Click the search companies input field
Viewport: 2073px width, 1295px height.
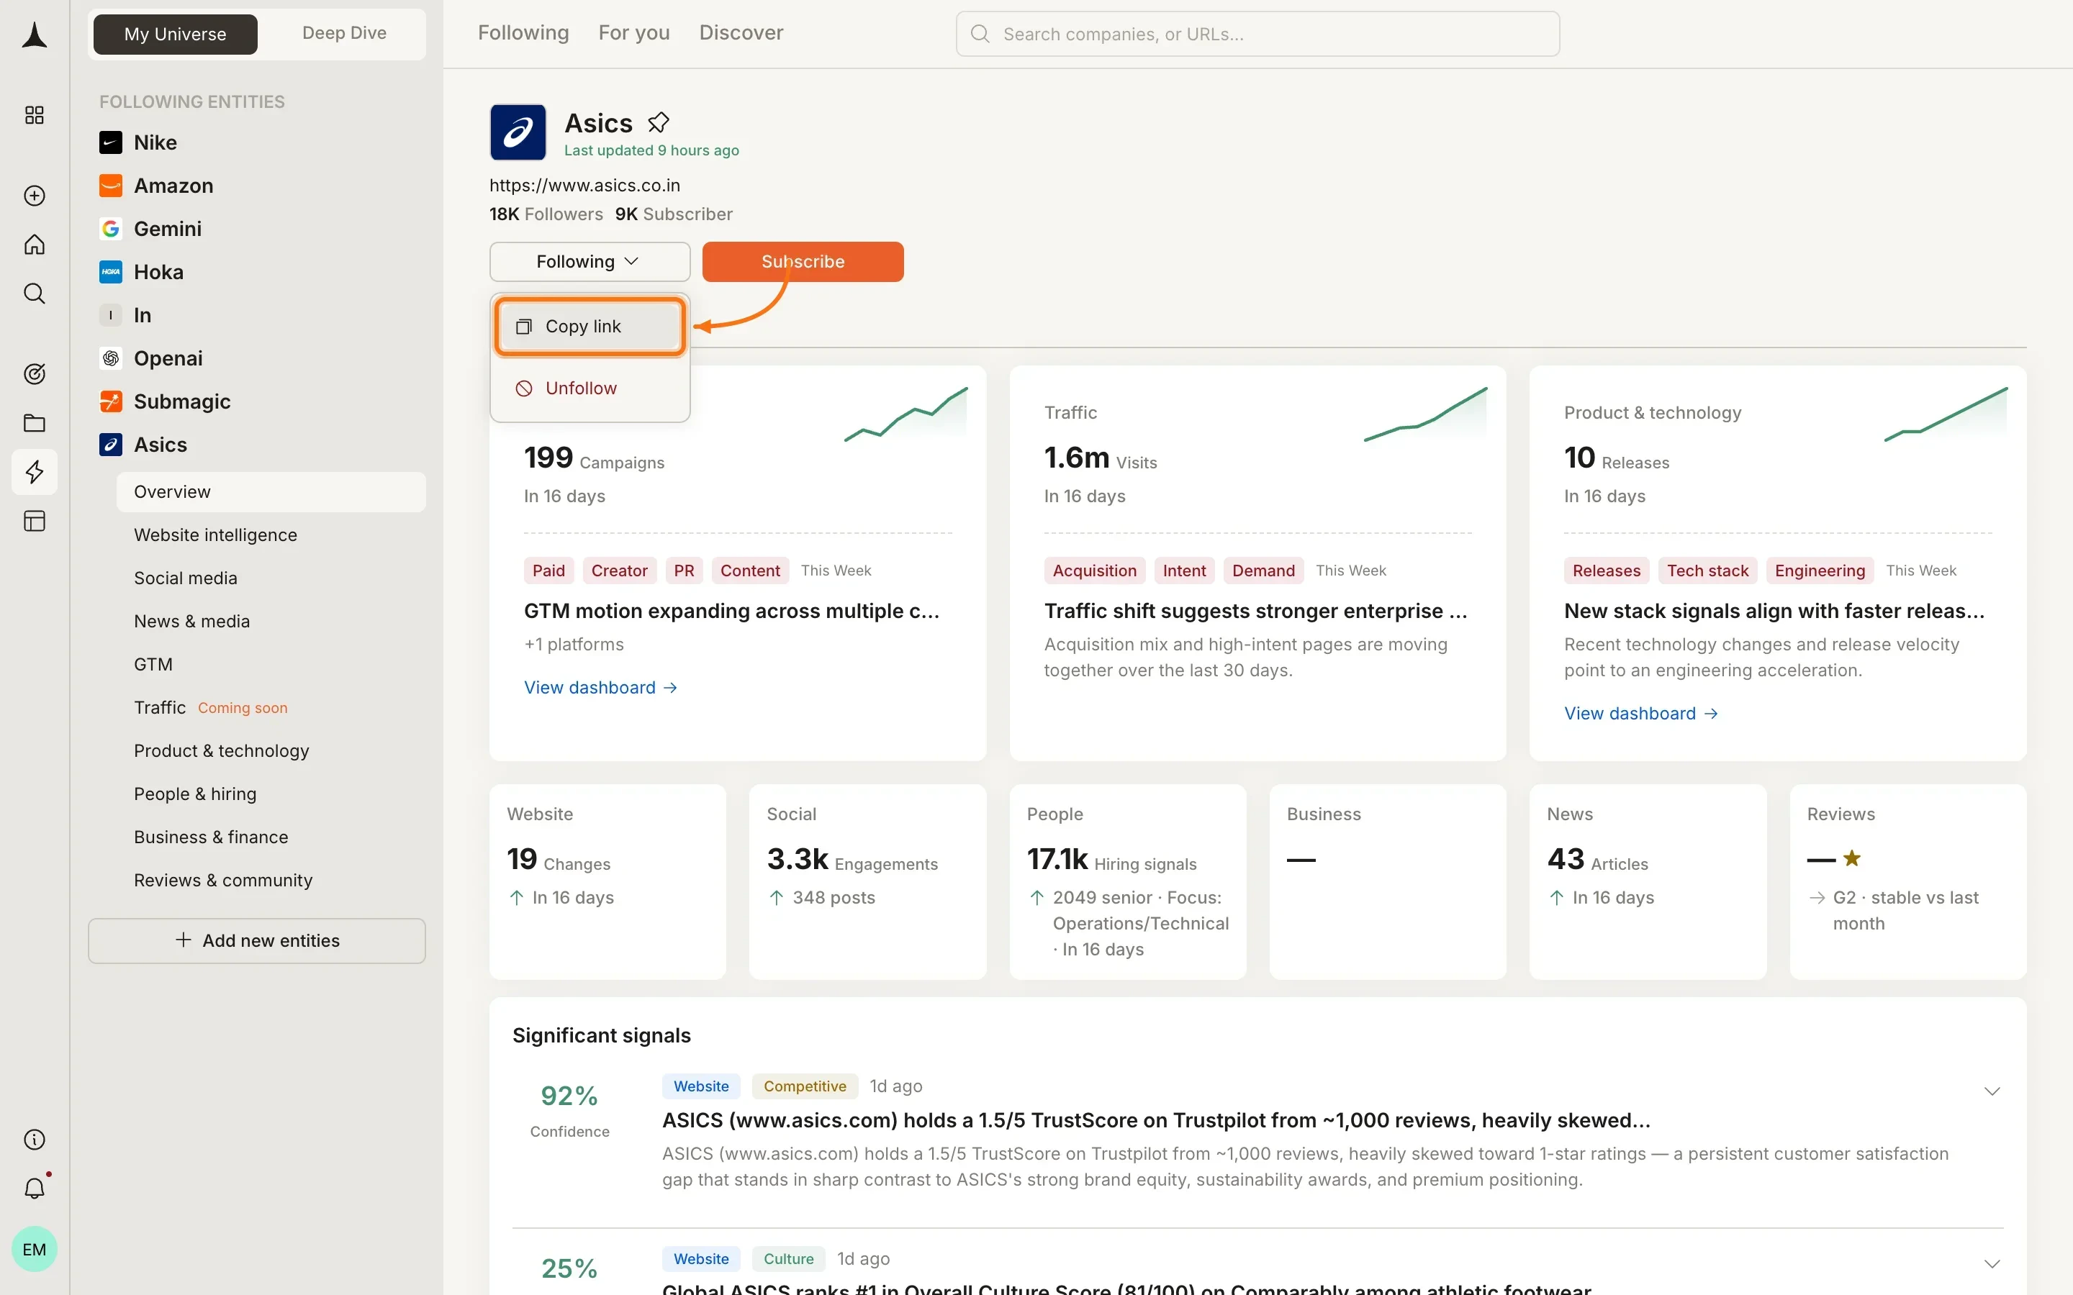pos(1257,35)
